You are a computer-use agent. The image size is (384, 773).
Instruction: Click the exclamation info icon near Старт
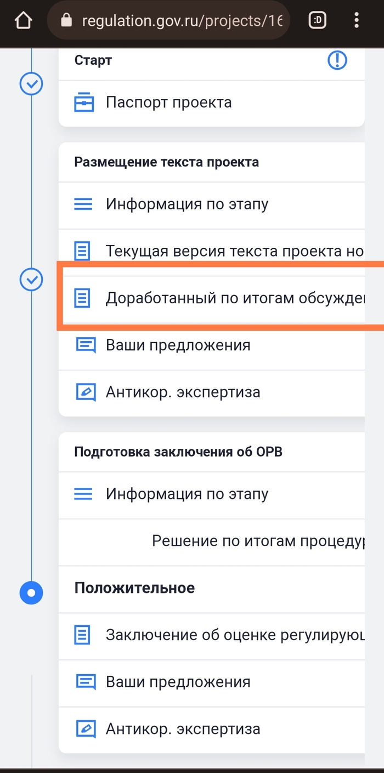(337, 60)
